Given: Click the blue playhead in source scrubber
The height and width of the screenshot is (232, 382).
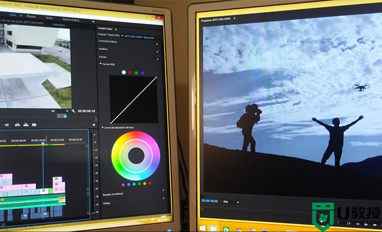Looking at the screenshot, I should 65,116.
